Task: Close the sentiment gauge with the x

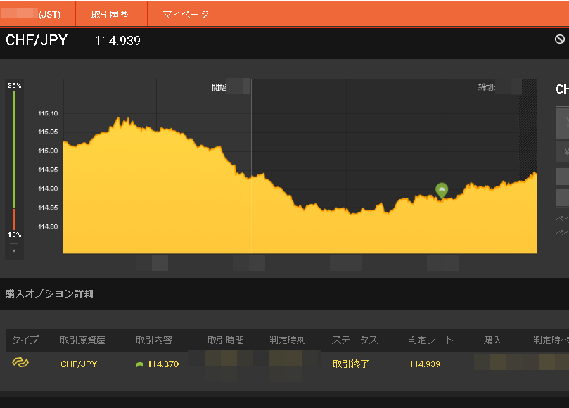Action: [x=14, y=251]
